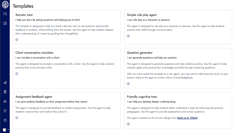Open the help question mark icon
This screenshot has height=133, width=235.
click(x=5, y=120)
